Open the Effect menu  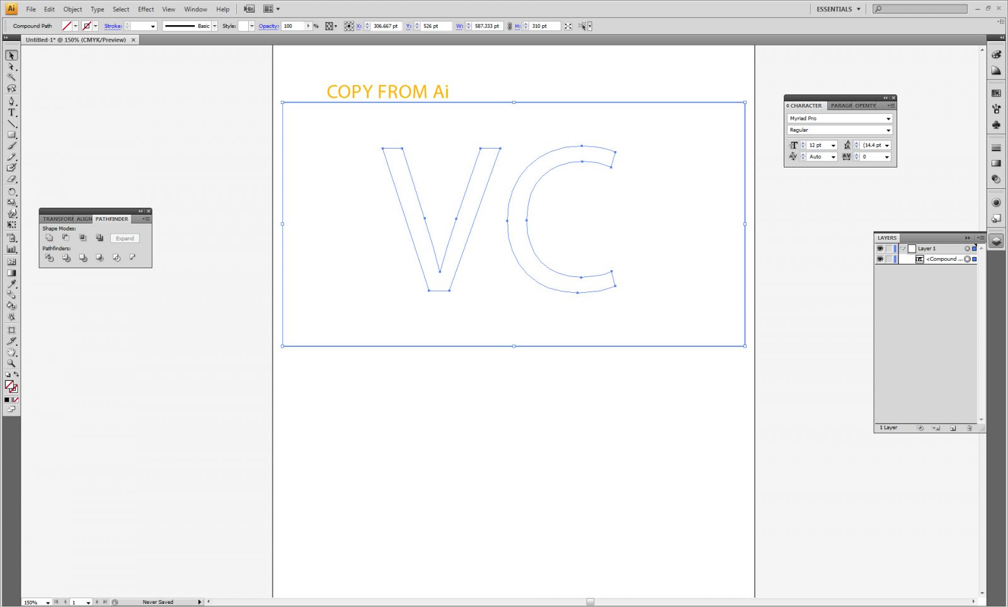(146, 9)
